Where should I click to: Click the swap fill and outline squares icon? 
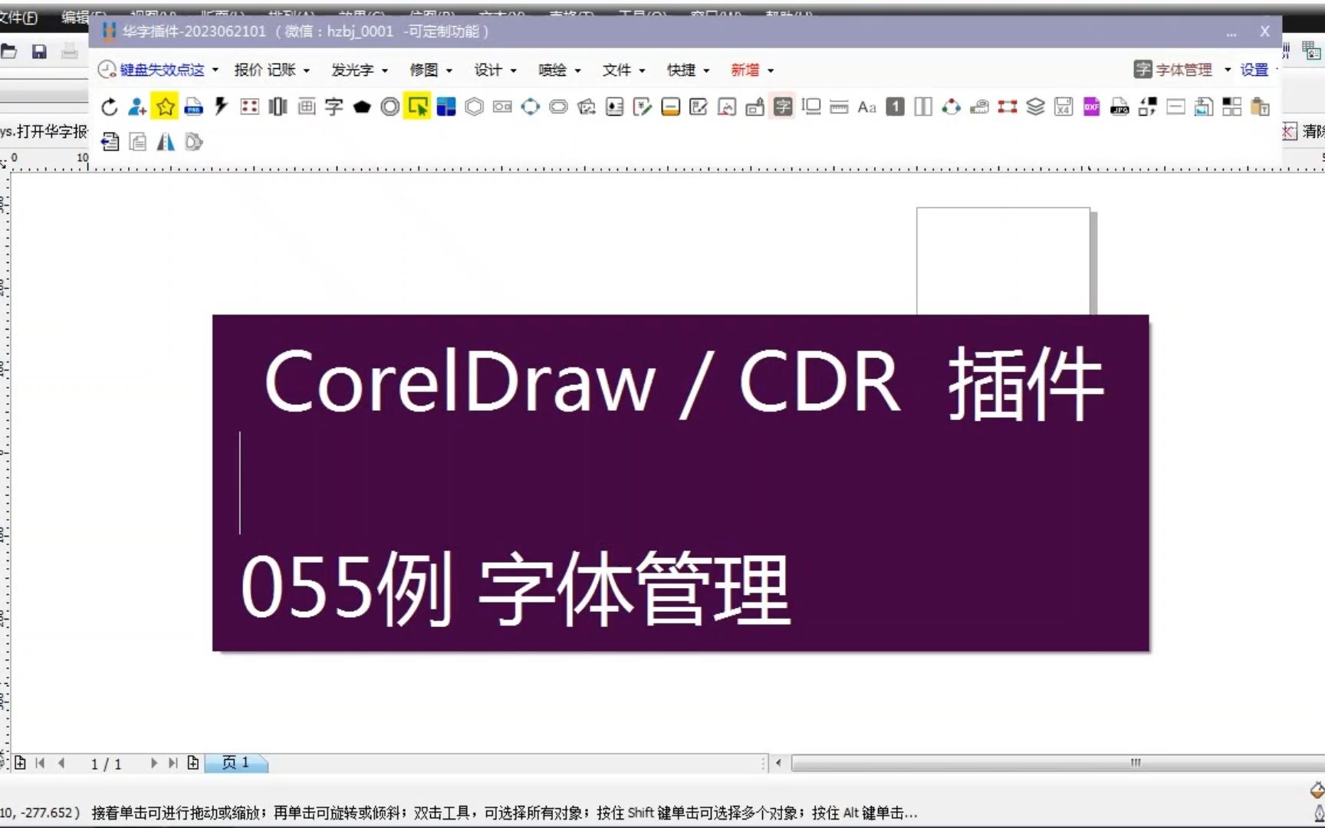(1148, 107)
